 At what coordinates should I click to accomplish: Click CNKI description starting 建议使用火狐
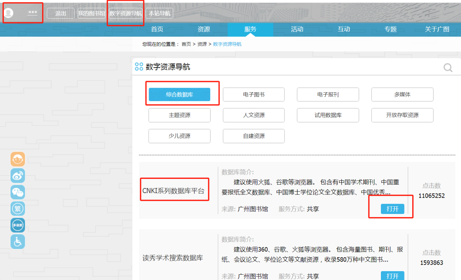click(x=310, y=187)
